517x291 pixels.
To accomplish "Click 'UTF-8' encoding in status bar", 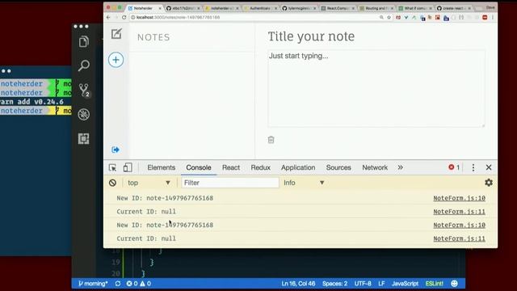I will (x=363, y=284).
